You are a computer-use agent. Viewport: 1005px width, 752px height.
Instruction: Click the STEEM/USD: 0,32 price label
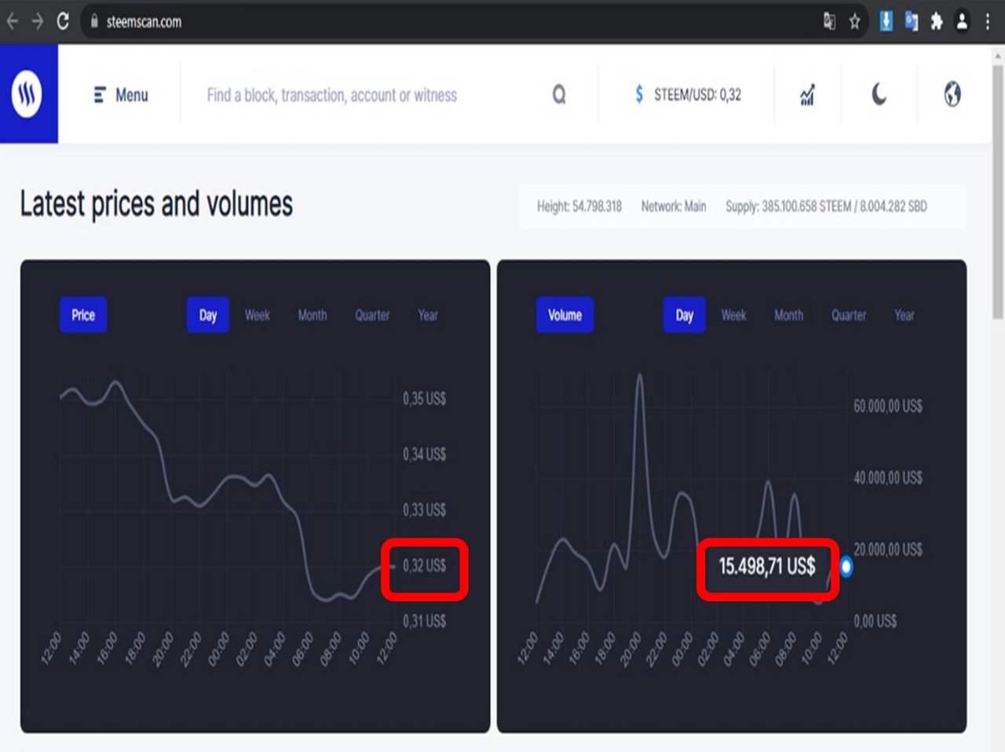tap(697, 95)
